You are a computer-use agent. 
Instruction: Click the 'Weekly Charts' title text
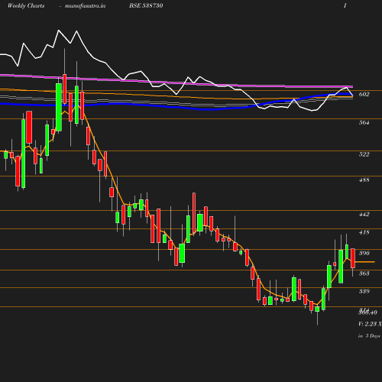(26, 5)
